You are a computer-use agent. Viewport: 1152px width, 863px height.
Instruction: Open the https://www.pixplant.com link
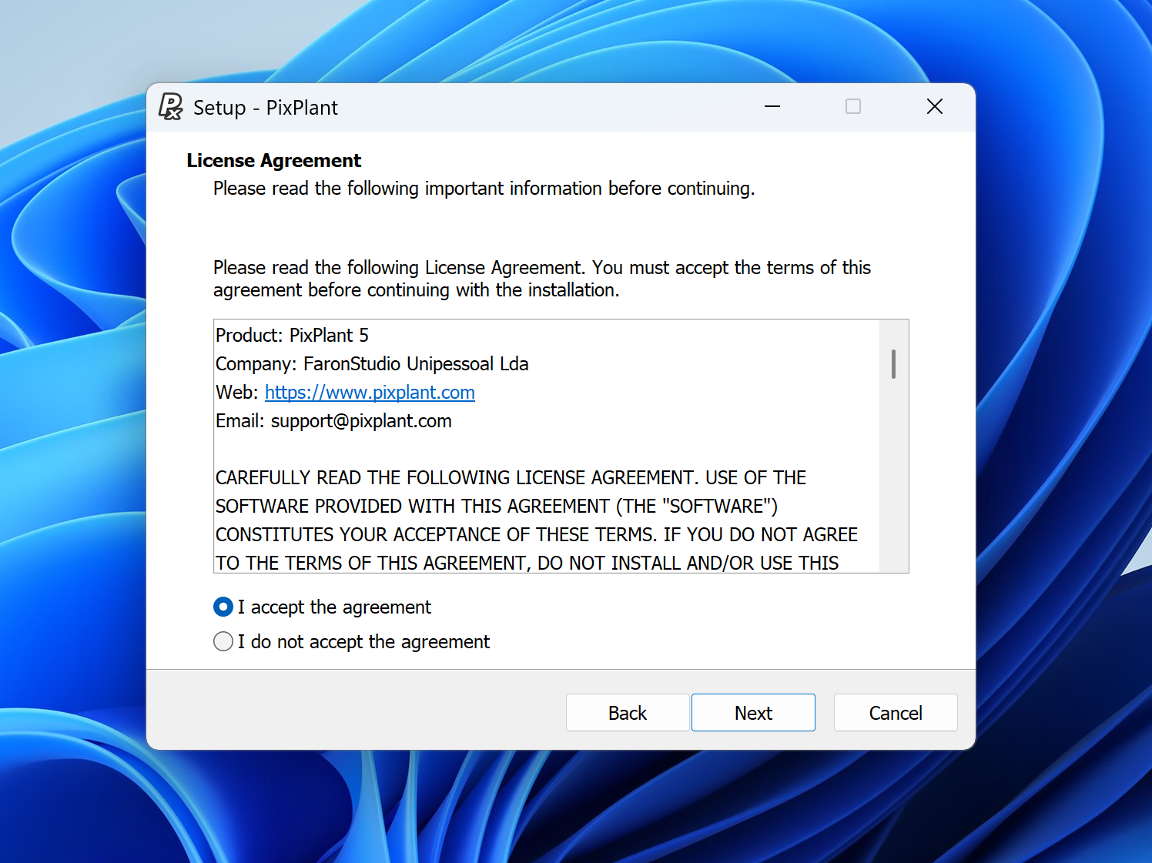[x=370, y=393]
